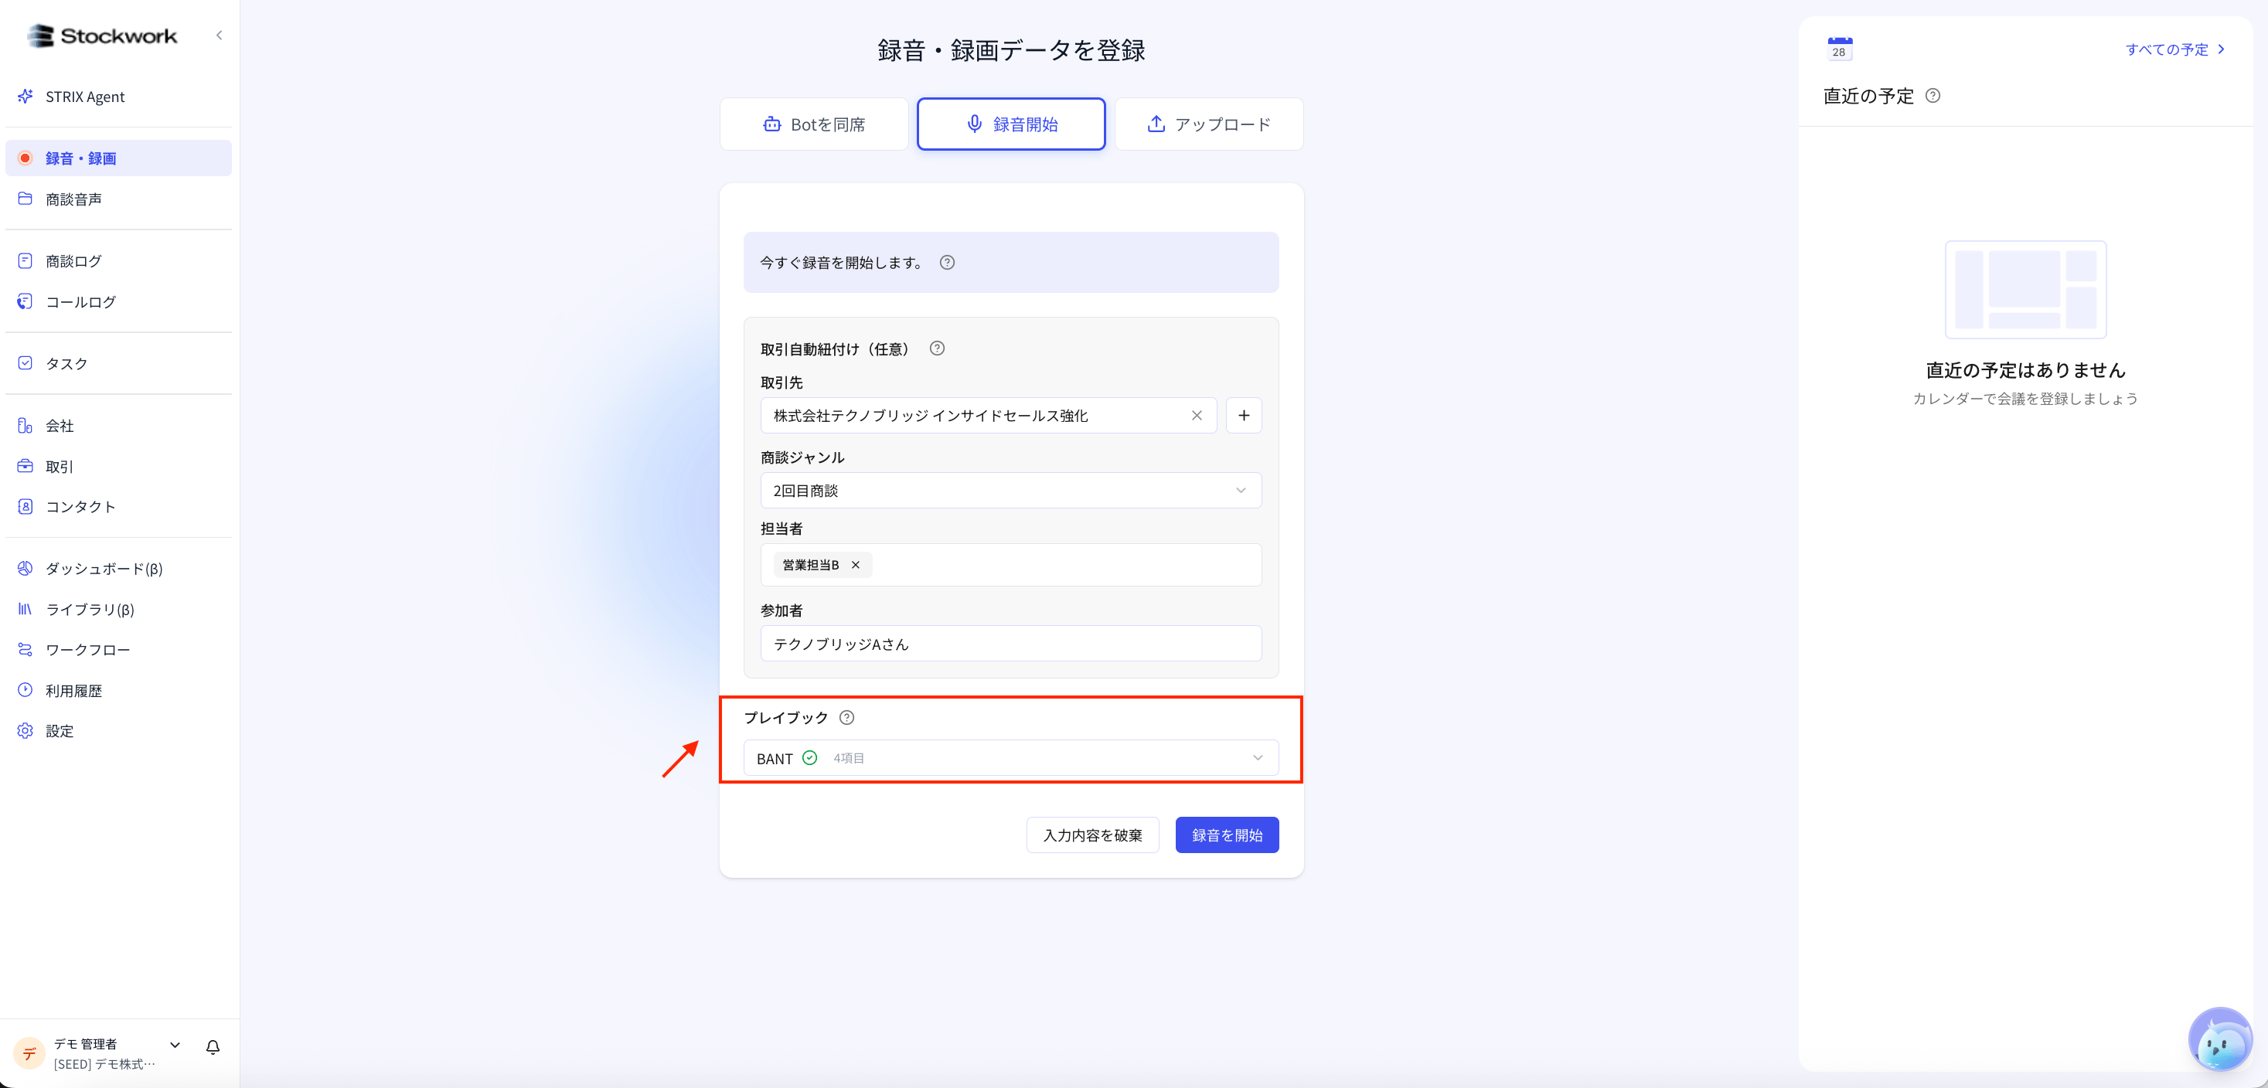
Task: Open notifications bell
Action: [x=213, y=1046]
